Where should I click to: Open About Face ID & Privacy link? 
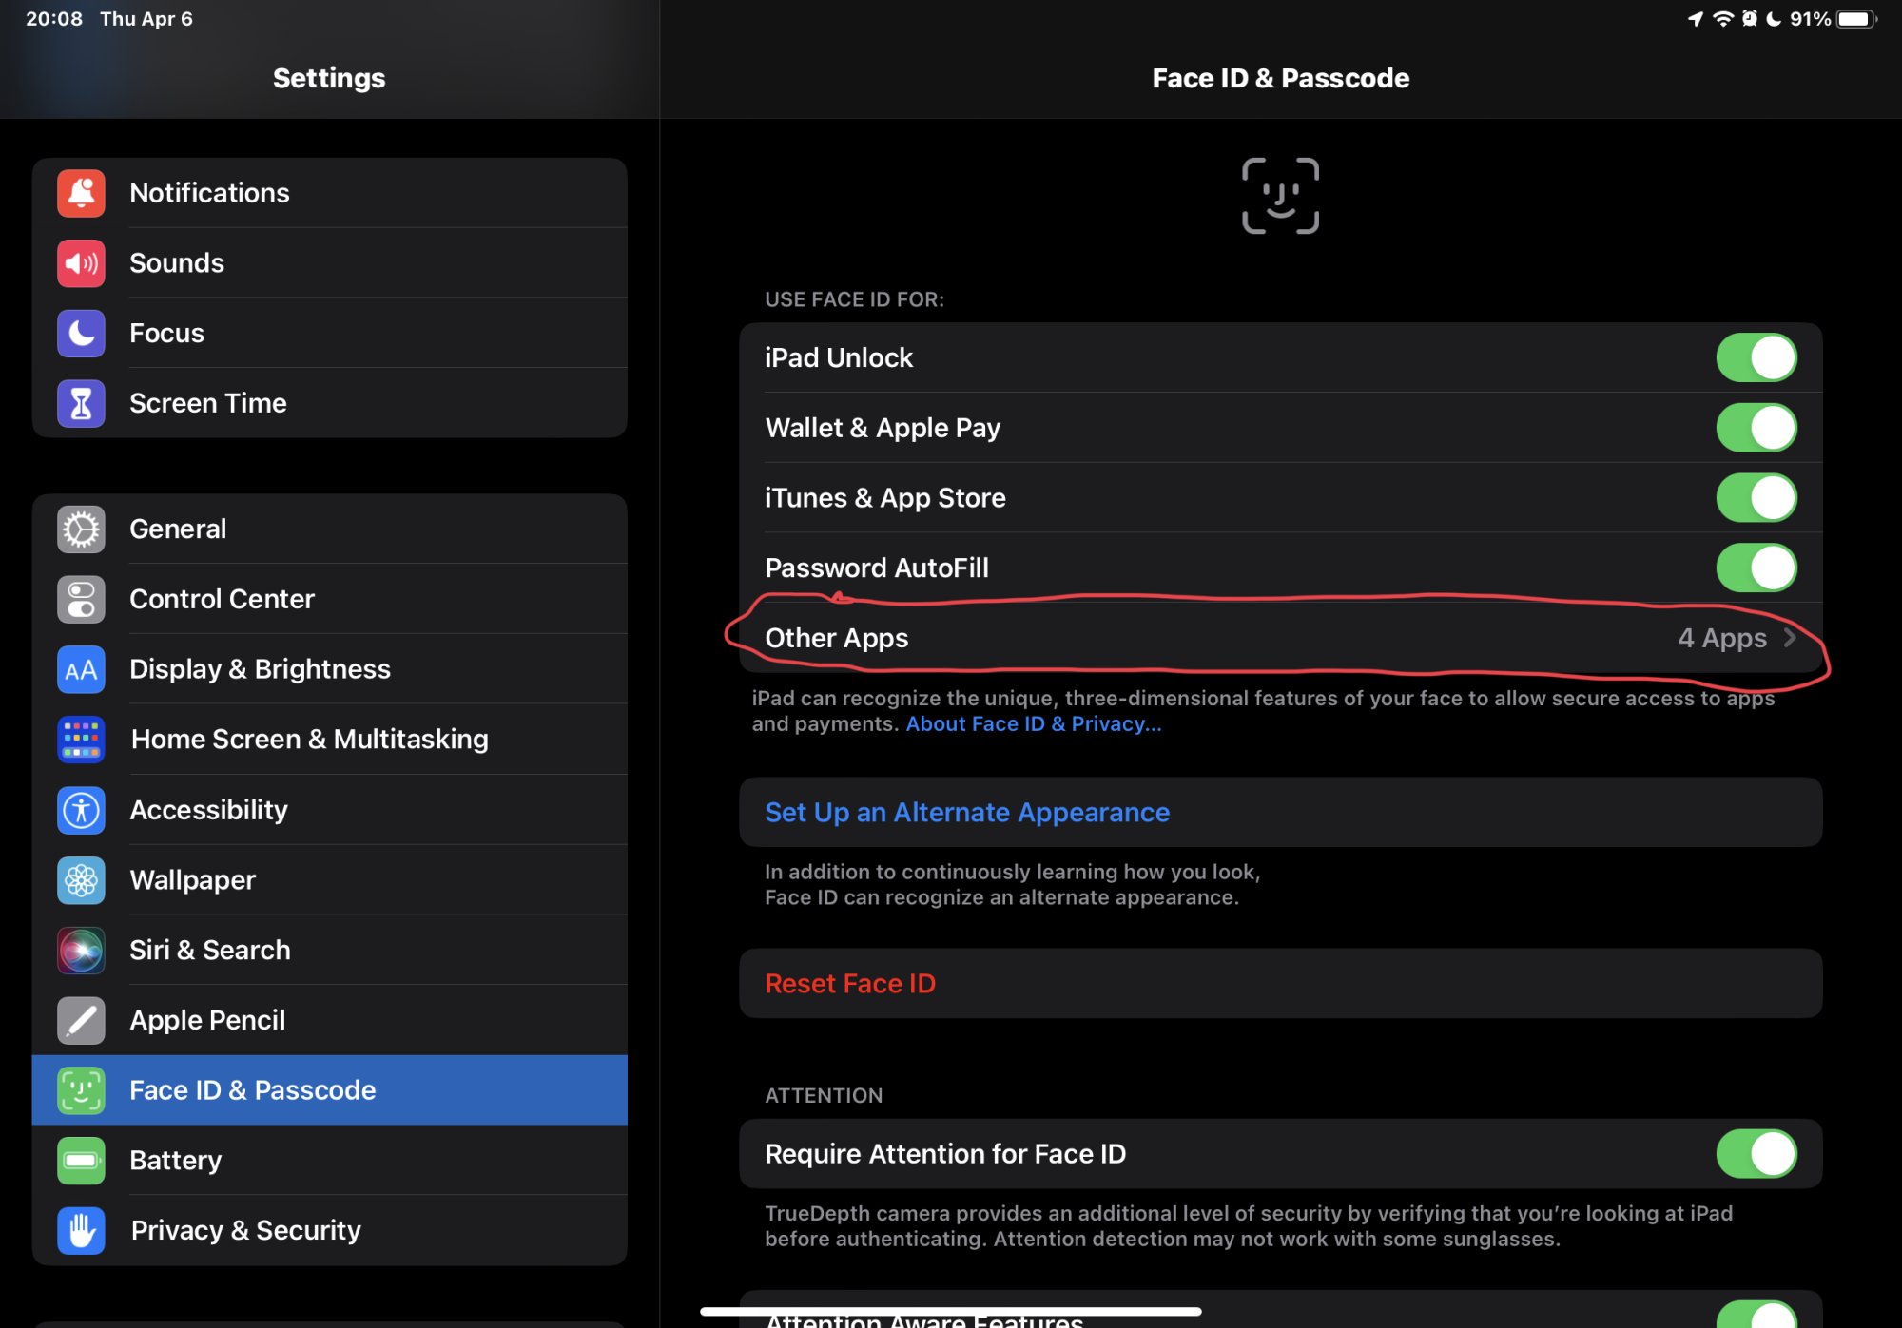(1033, 724)
